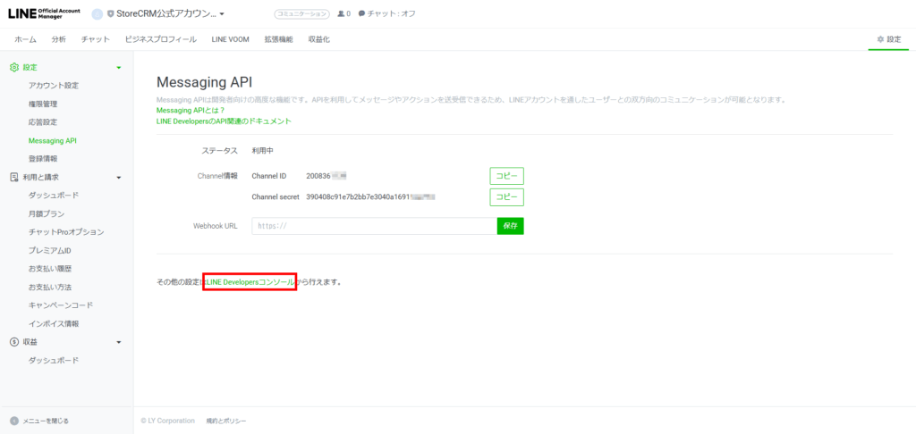
Task: Click the followers count person icon
Action: coord(341,14)
